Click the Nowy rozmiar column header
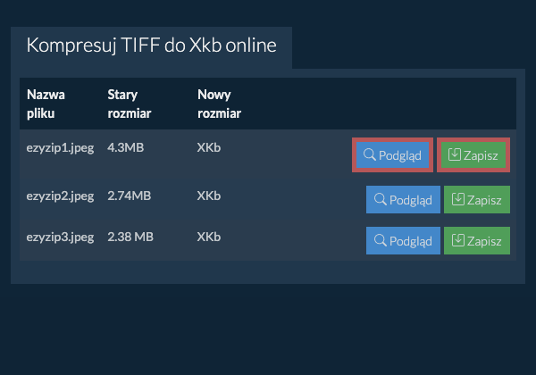536x375 pixels. (x=220, y=104)
